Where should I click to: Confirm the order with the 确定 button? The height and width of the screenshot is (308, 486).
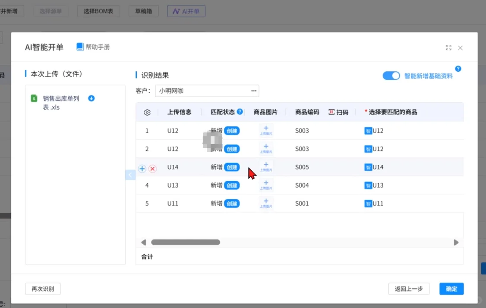tap(451, 289)
